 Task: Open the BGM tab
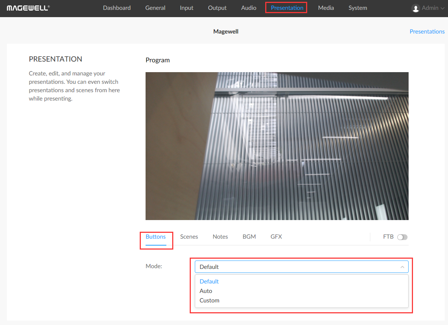249,236
